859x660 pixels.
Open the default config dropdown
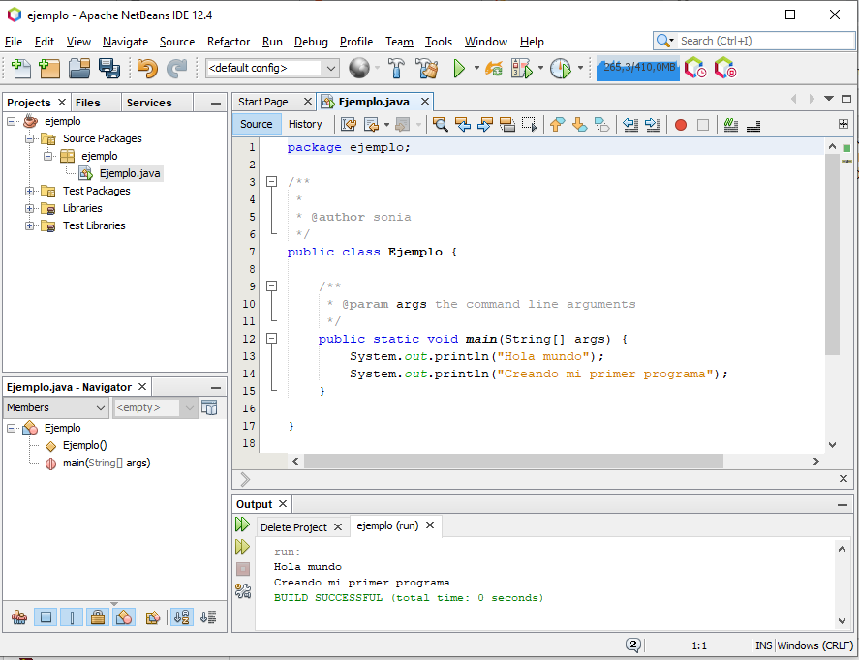click(271, 69)
